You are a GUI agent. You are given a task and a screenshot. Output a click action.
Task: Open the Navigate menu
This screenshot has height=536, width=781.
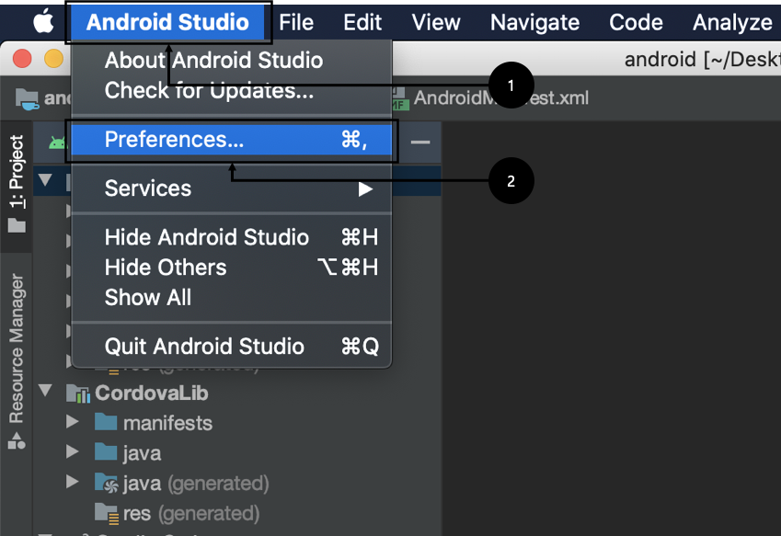tap(534, 22)
